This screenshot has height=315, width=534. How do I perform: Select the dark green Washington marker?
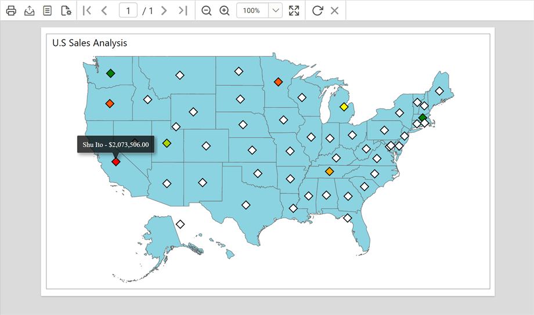tap(111, 73)
